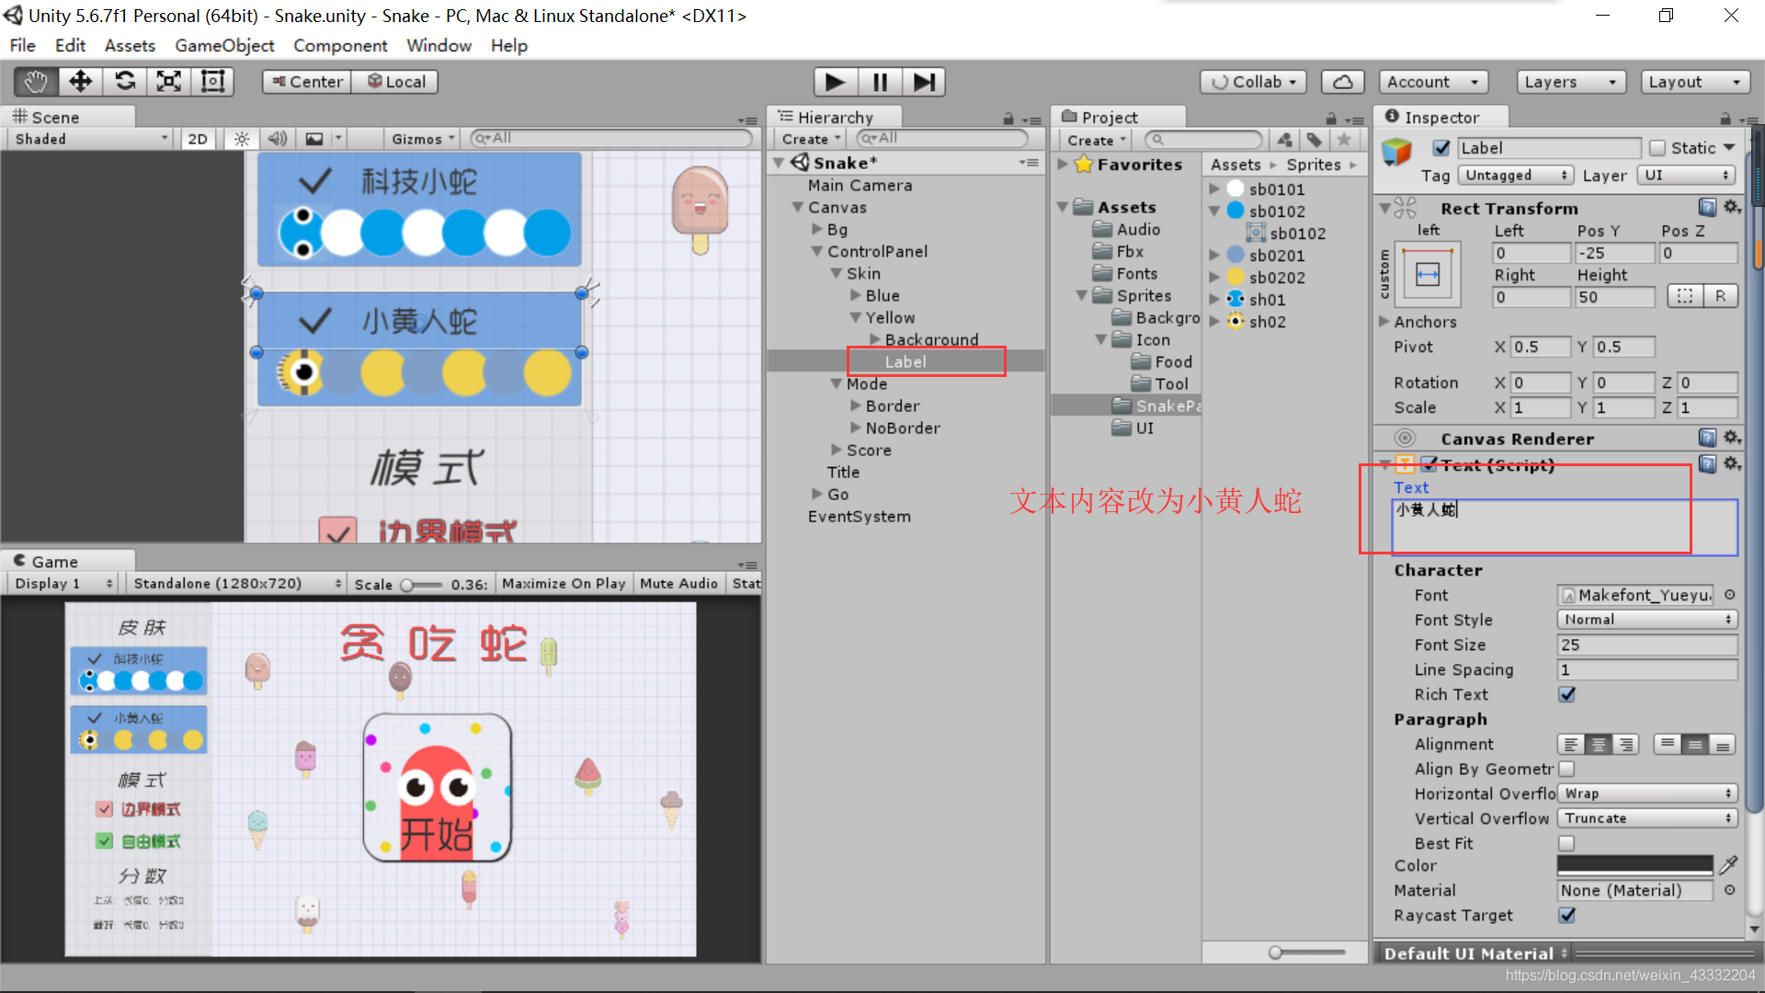
Task: Open the cloud services icon
Action: pos(1342,82)
